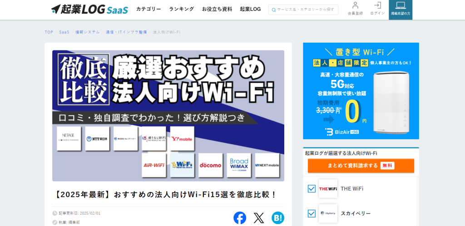Go to 起業LOG in the header nav
465x226 pixels.
(x=250, y=9)
